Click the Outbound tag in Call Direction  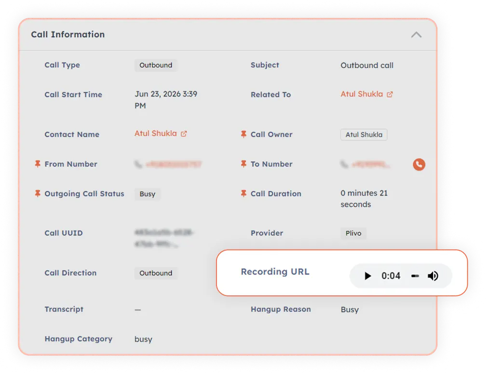click(156, 273)
